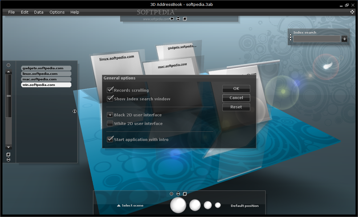Select linux.softpedia.com in the records list
This screenshot has height=217, width=358.
click(x=46, y=74)
